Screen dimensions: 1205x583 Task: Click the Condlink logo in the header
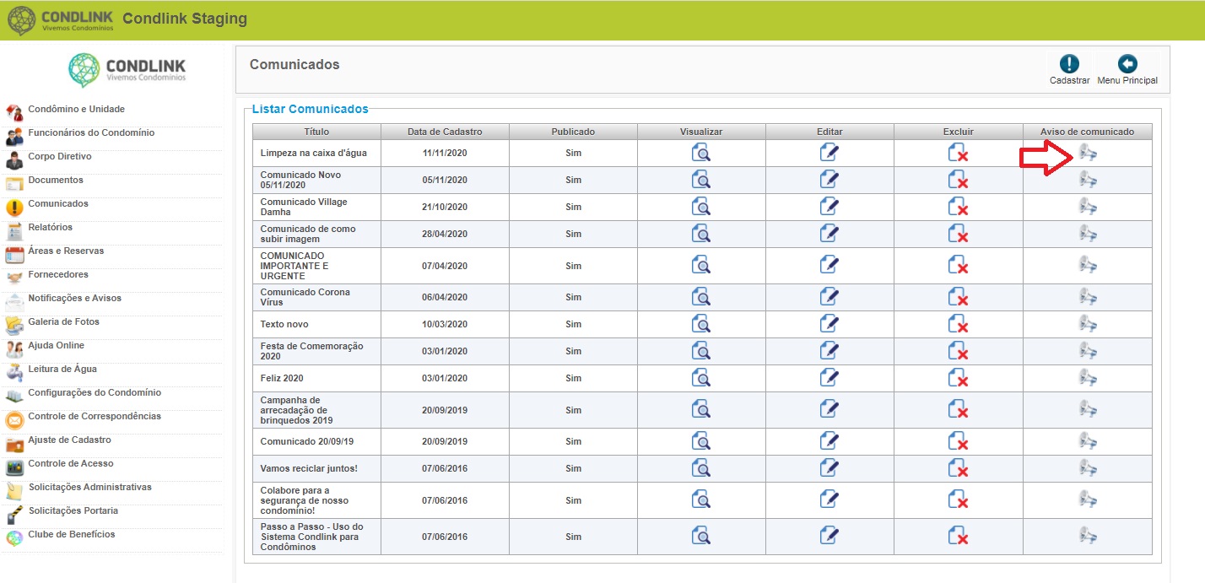tap(59, 20)
